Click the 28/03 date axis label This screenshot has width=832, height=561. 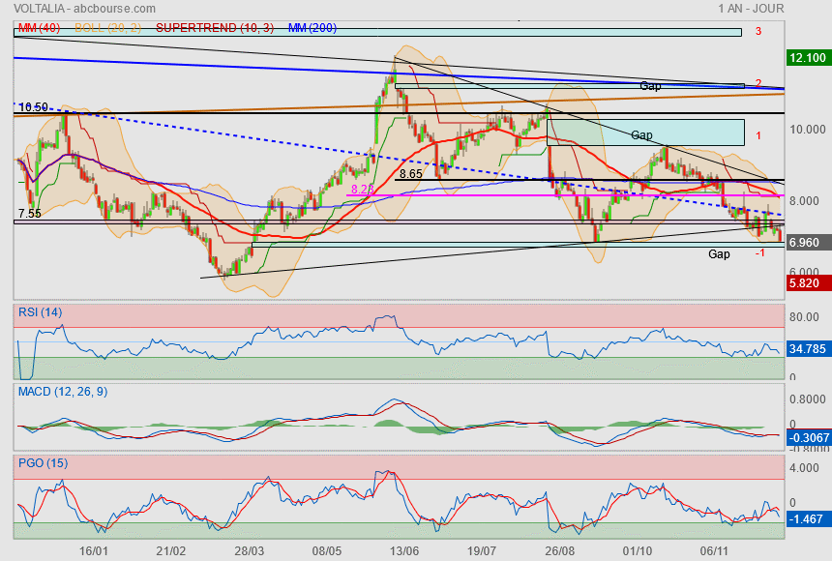[x=249, y=550]
